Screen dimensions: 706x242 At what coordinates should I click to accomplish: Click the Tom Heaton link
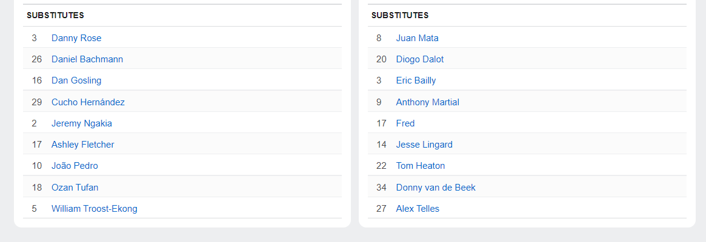[x=421, y=166]
